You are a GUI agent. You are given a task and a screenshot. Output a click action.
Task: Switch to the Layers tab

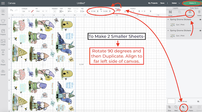point(175,8)
